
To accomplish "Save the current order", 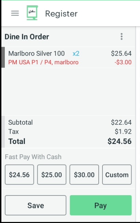I will 36,205.
